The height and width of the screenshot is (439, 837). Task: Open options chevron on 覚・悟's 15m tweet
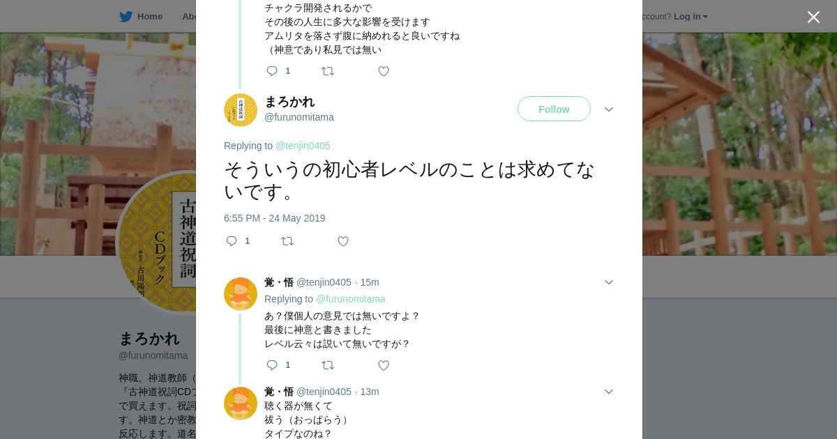(608, 282)
